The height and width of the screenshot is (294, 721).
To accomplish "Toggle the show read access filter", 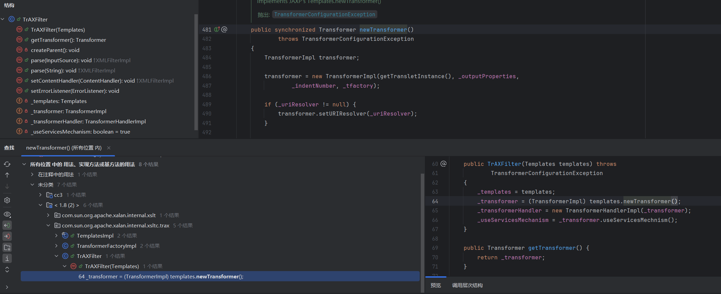I will 7,225.
